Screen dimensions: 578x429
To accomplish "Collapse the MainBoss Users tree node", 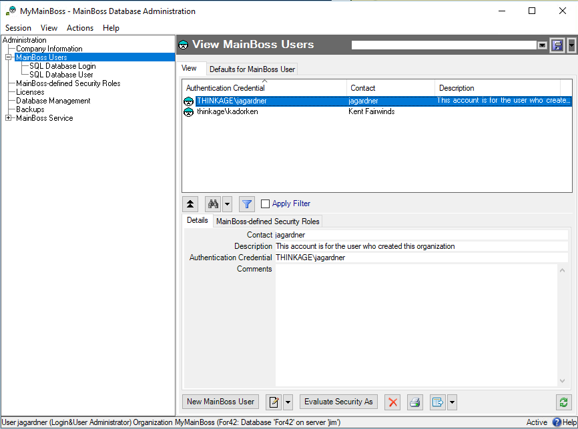I will (8, 57).
